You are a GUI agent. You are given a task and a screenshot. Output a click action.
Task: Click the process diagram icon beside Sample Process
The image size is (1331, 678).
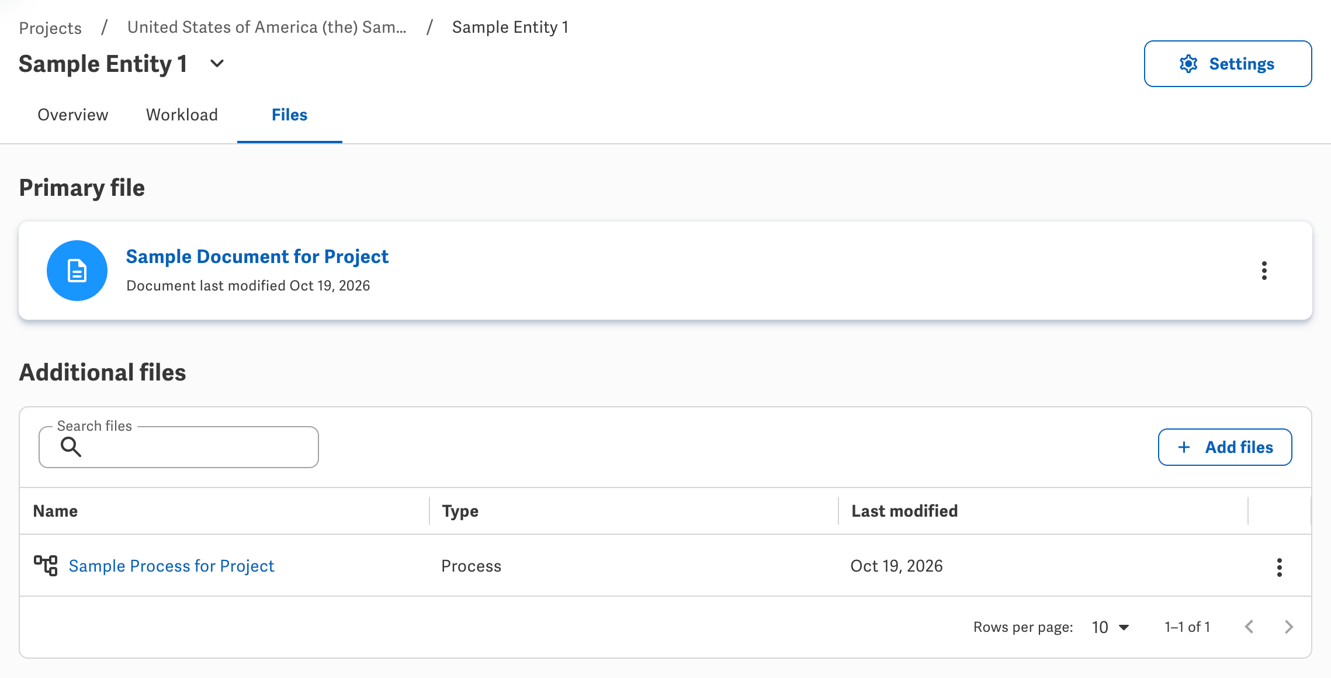coord(46,566)
